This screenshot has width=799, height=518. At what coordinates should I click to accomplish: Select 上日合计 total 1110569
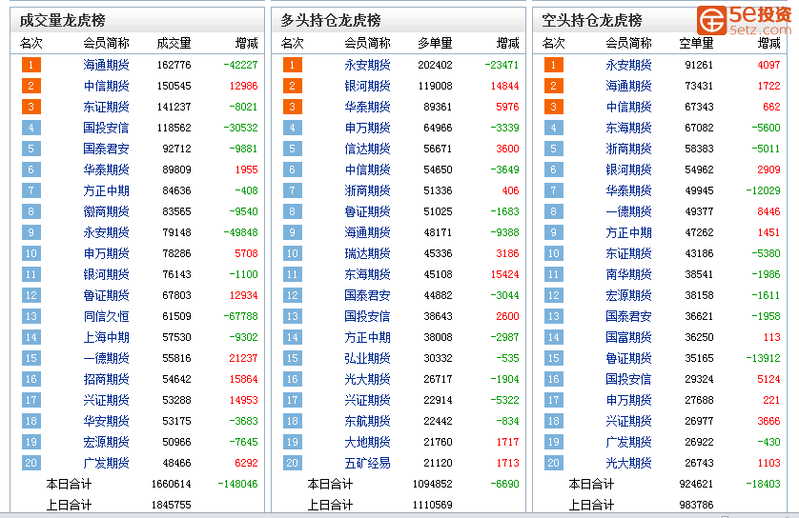(433, 505)
